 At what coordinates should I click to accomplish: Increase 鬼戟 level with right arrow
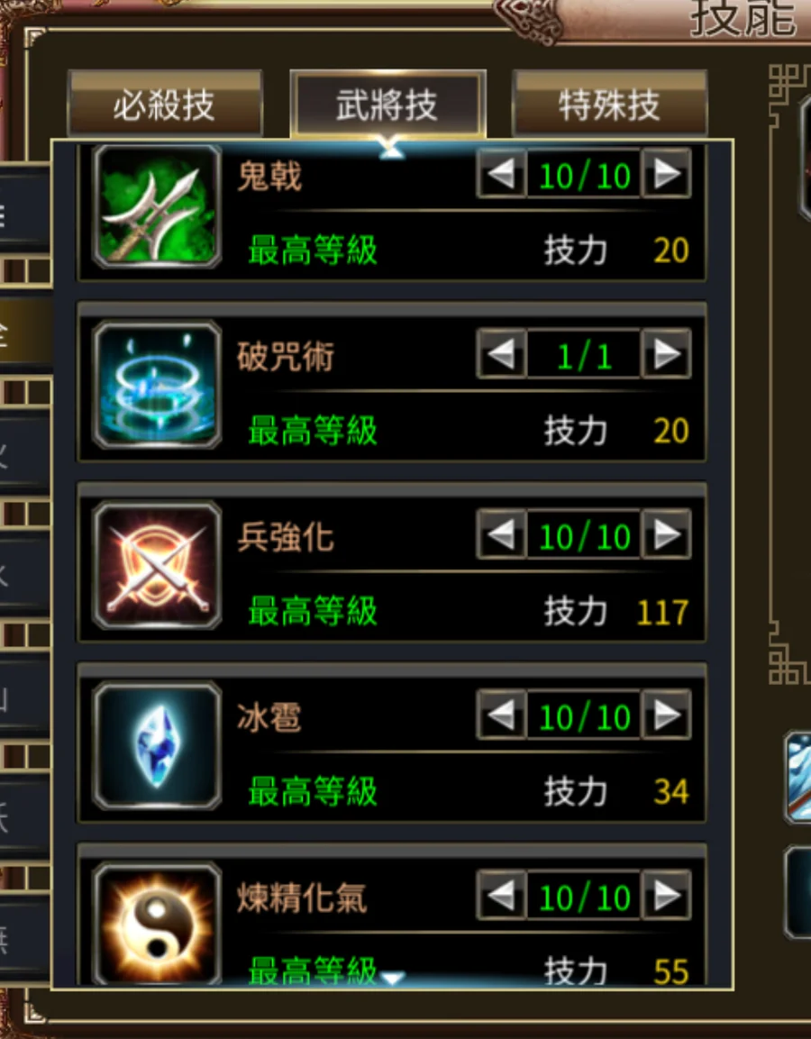(666, 174)
